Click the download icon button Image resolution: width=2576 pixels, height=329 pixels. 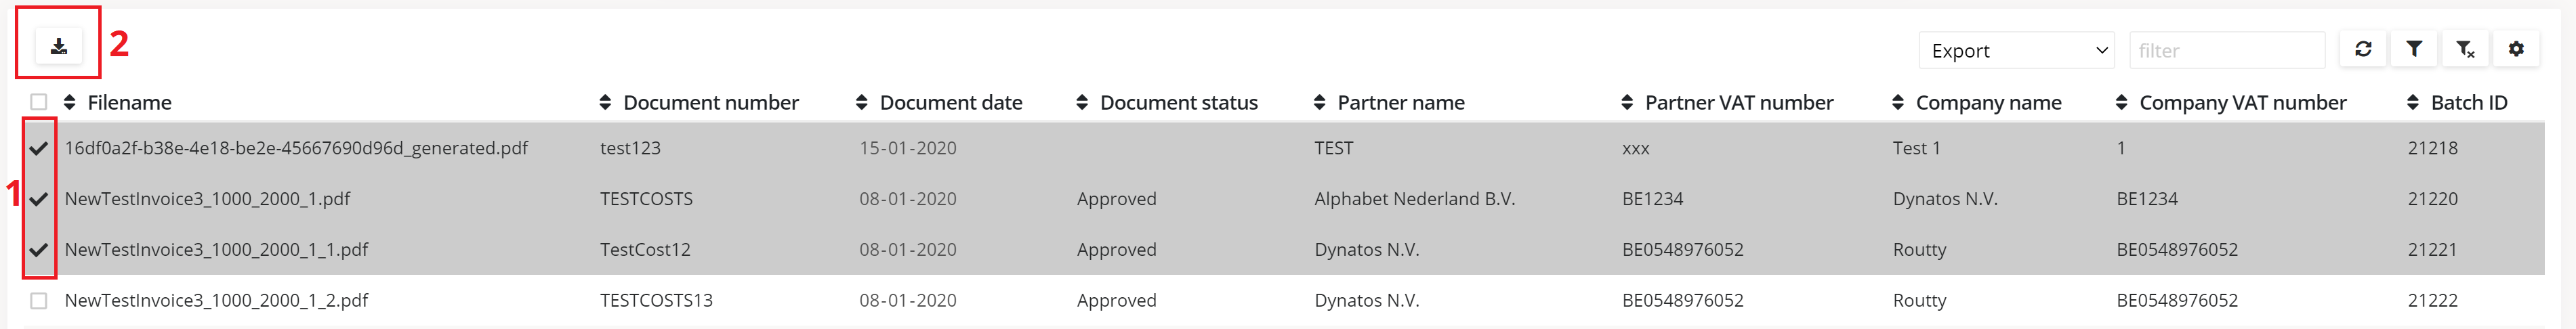[59, 46]
